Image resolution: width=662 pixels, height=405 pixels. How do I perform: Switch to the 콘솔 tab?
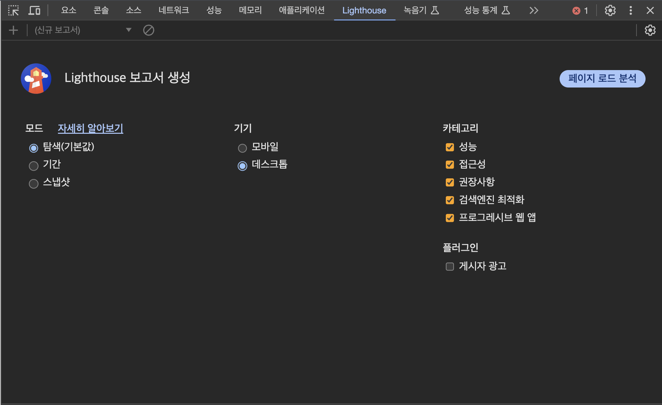pos(101,10)
